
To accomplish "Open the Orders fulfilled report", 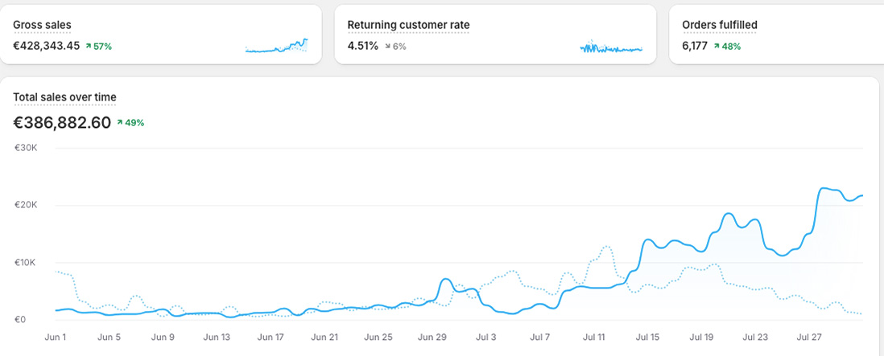I will tap(719, 25).
